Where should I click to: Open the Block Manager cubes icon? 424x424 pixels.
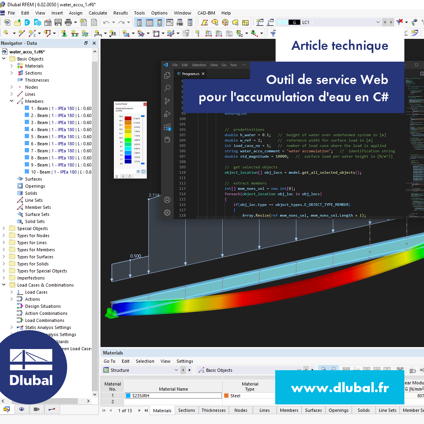click(x=38, y=22)
